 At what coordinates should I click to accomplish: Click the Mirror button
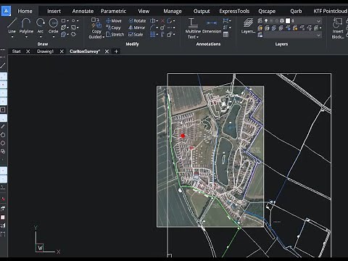(137, 28)
